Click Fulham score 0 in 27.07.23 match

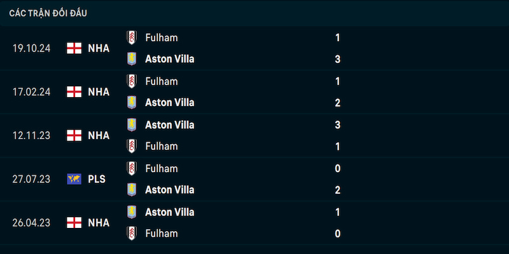point(338,168)
